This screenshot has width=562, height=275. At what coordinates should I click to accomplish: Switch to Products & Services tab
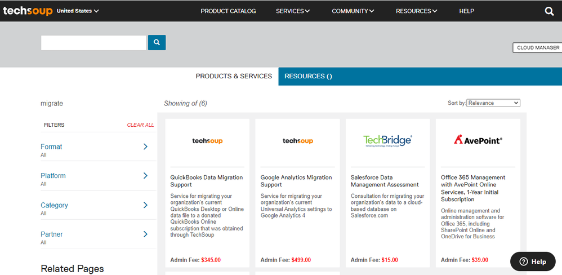[x=234, y=76]
